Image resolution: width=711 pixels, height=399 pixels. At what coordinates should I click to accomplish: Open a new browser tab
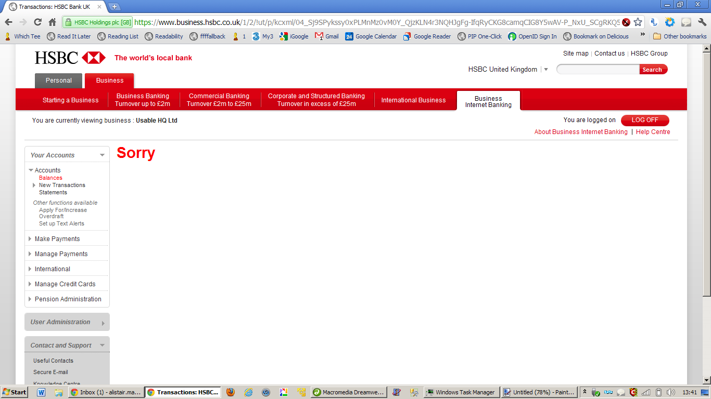pos(115,7)
